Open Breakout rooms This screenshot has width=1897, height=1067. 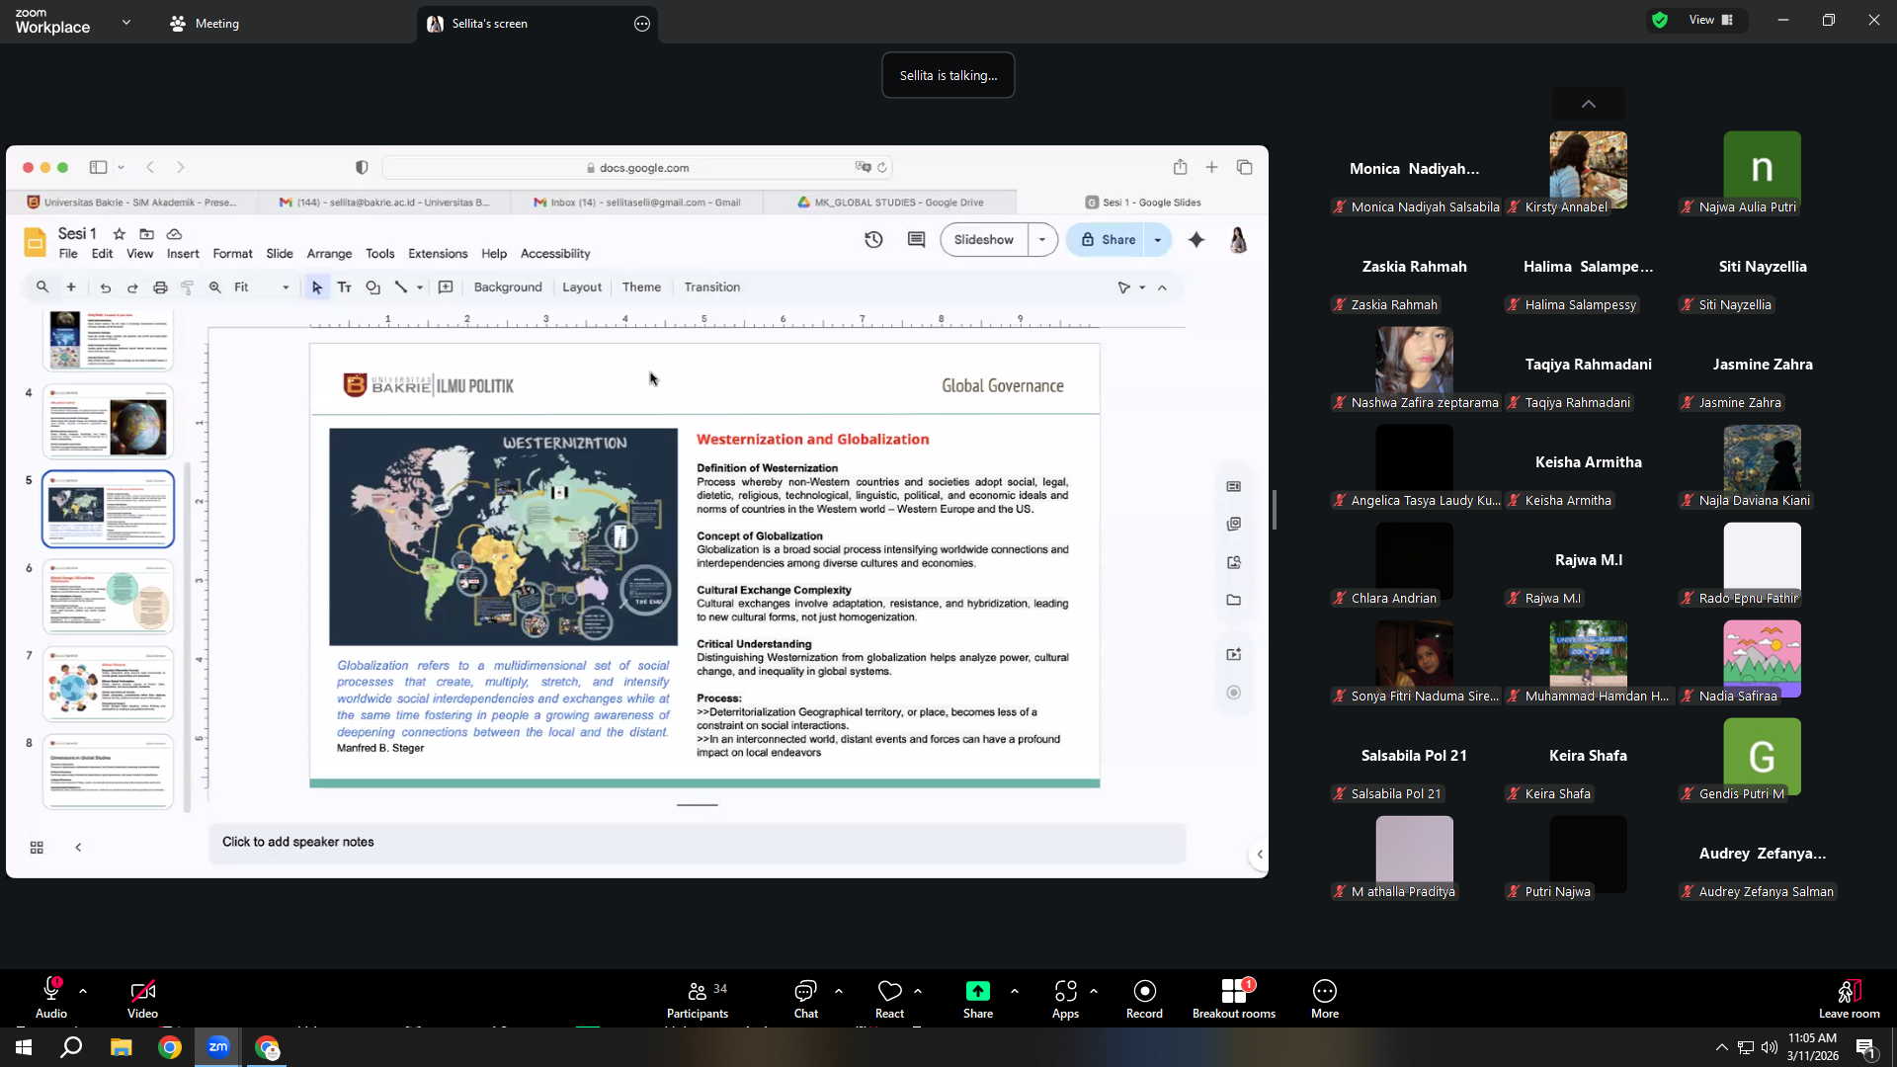pyautogui.click(x=1234, y=998)
